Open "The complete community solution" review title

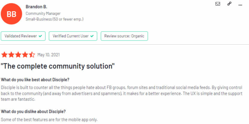click(58, 66)
